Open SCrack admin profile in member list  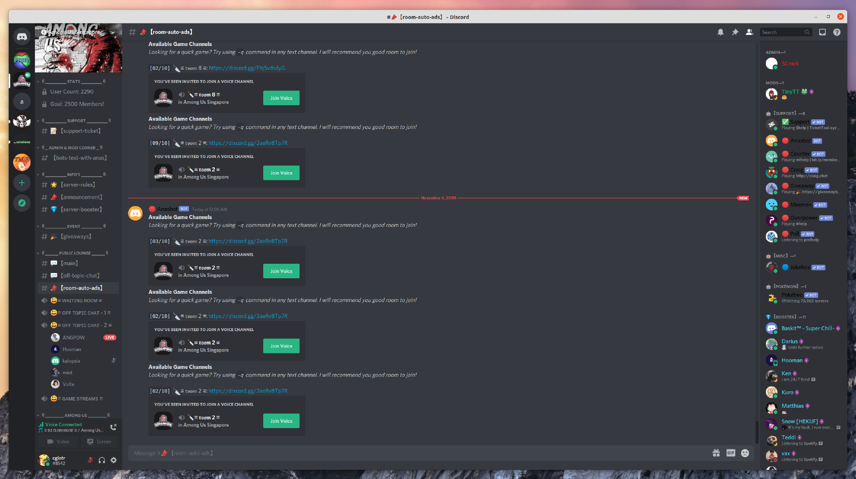coord(802,64)
